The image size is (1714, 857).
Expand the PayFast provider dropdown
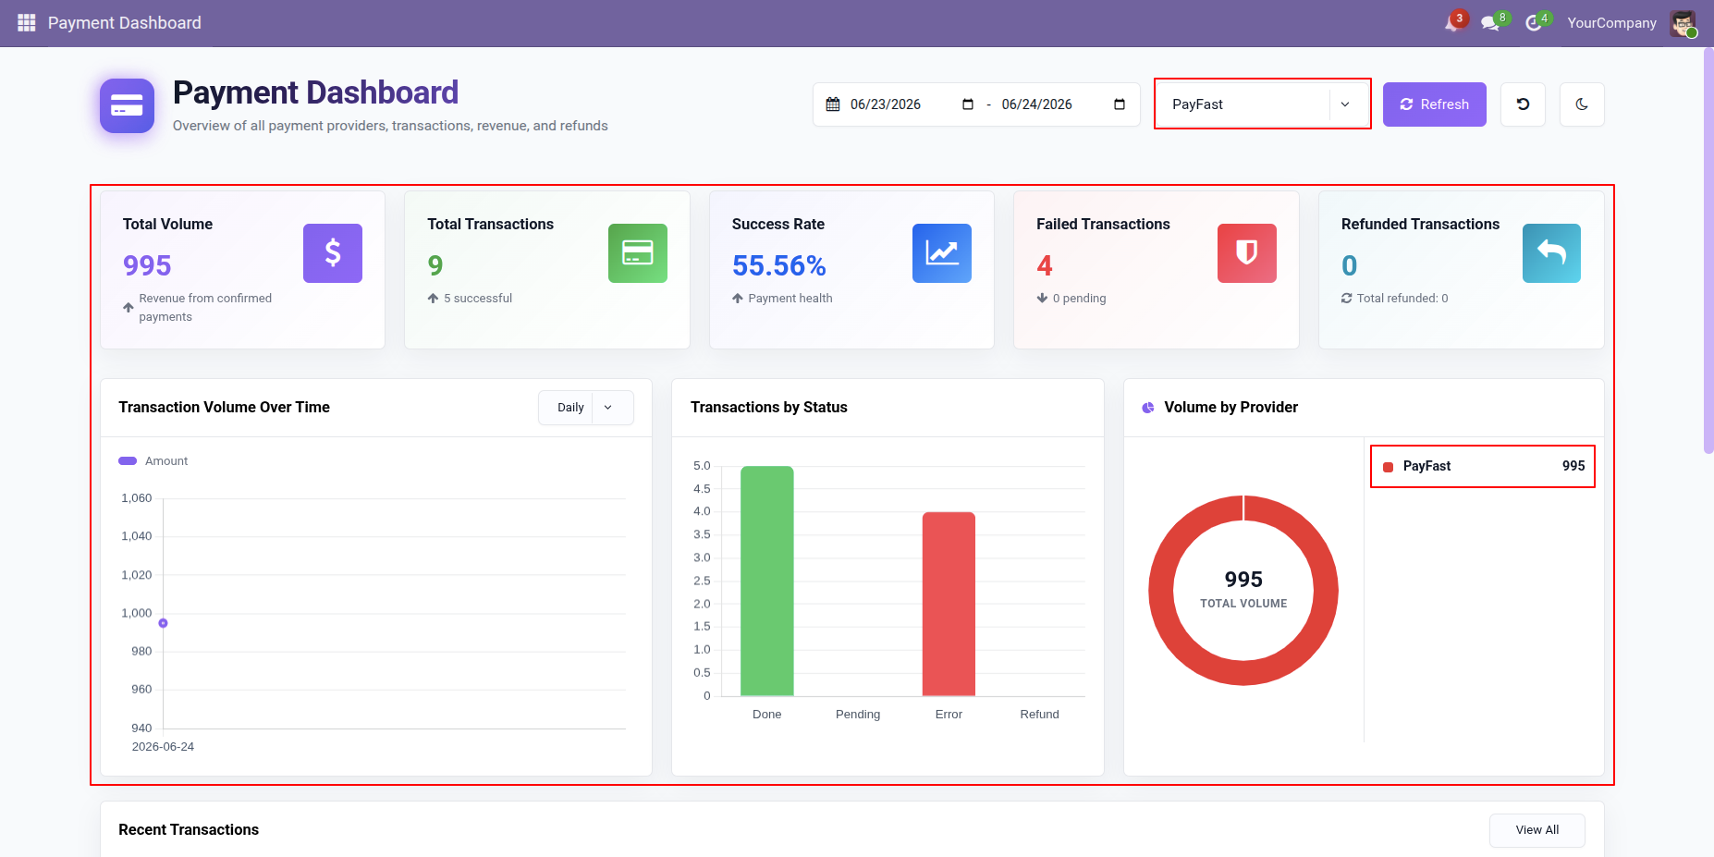coord(1263,104)
